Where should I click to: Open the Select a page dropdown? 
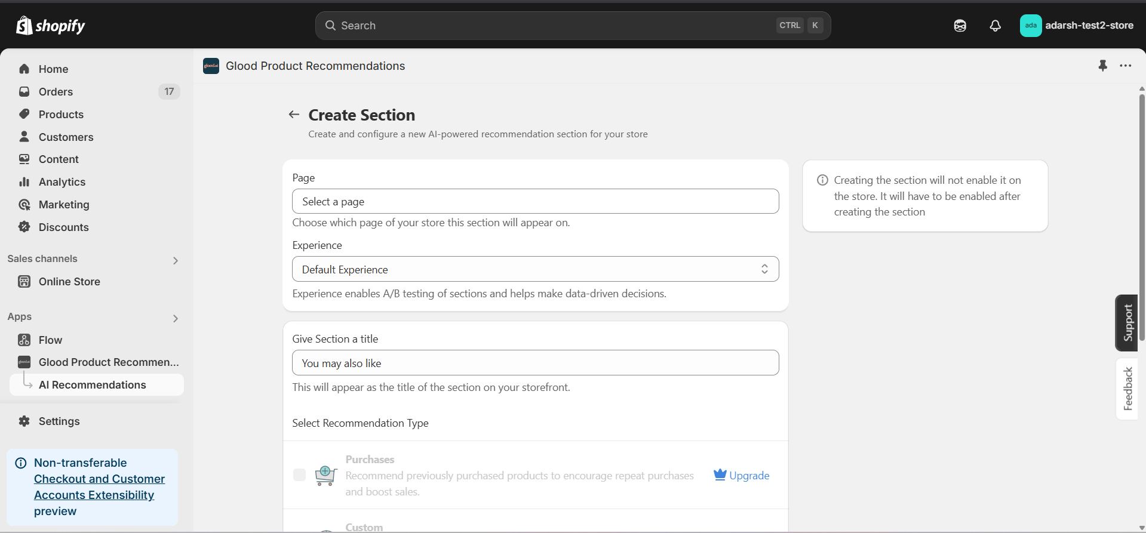(535, 202)
